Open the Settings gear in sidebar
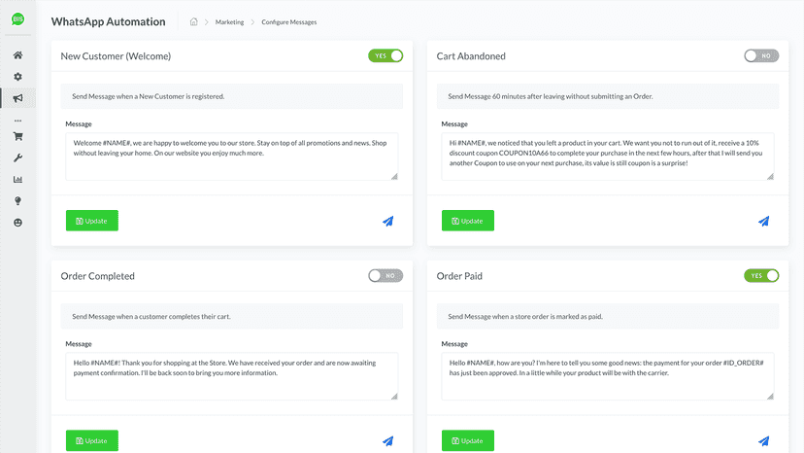The height and width of the screenshot is (453, 804). [x=17, y=77]
